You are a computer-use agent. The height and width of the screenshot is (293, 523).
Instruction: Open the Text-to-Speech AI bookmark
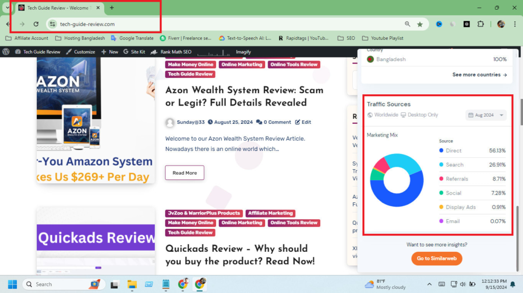pyautogui.click(x=245, y=38)
